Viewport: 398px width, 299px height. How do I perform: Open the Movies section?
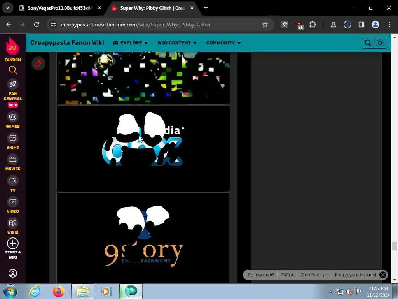(x=13, y=163)
